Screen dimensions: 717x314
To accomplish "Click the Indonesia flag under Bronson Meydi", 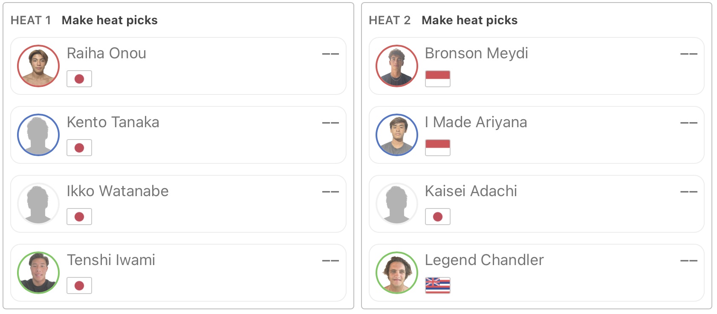I will tap(438, 79).
